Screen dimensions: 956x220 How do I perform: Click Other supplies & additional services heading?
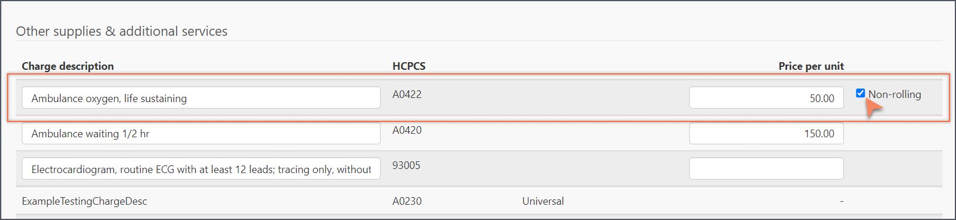121,31
